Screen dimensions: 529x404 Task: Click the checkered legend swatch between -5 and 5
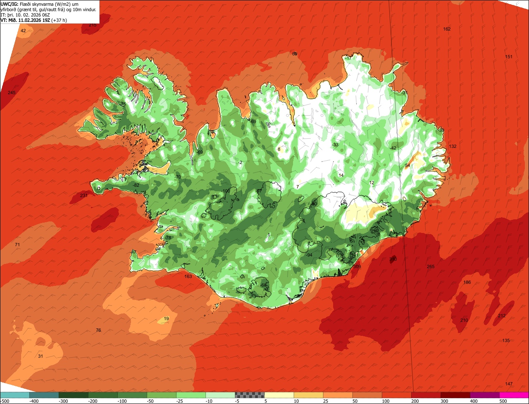tap(250, 395)
